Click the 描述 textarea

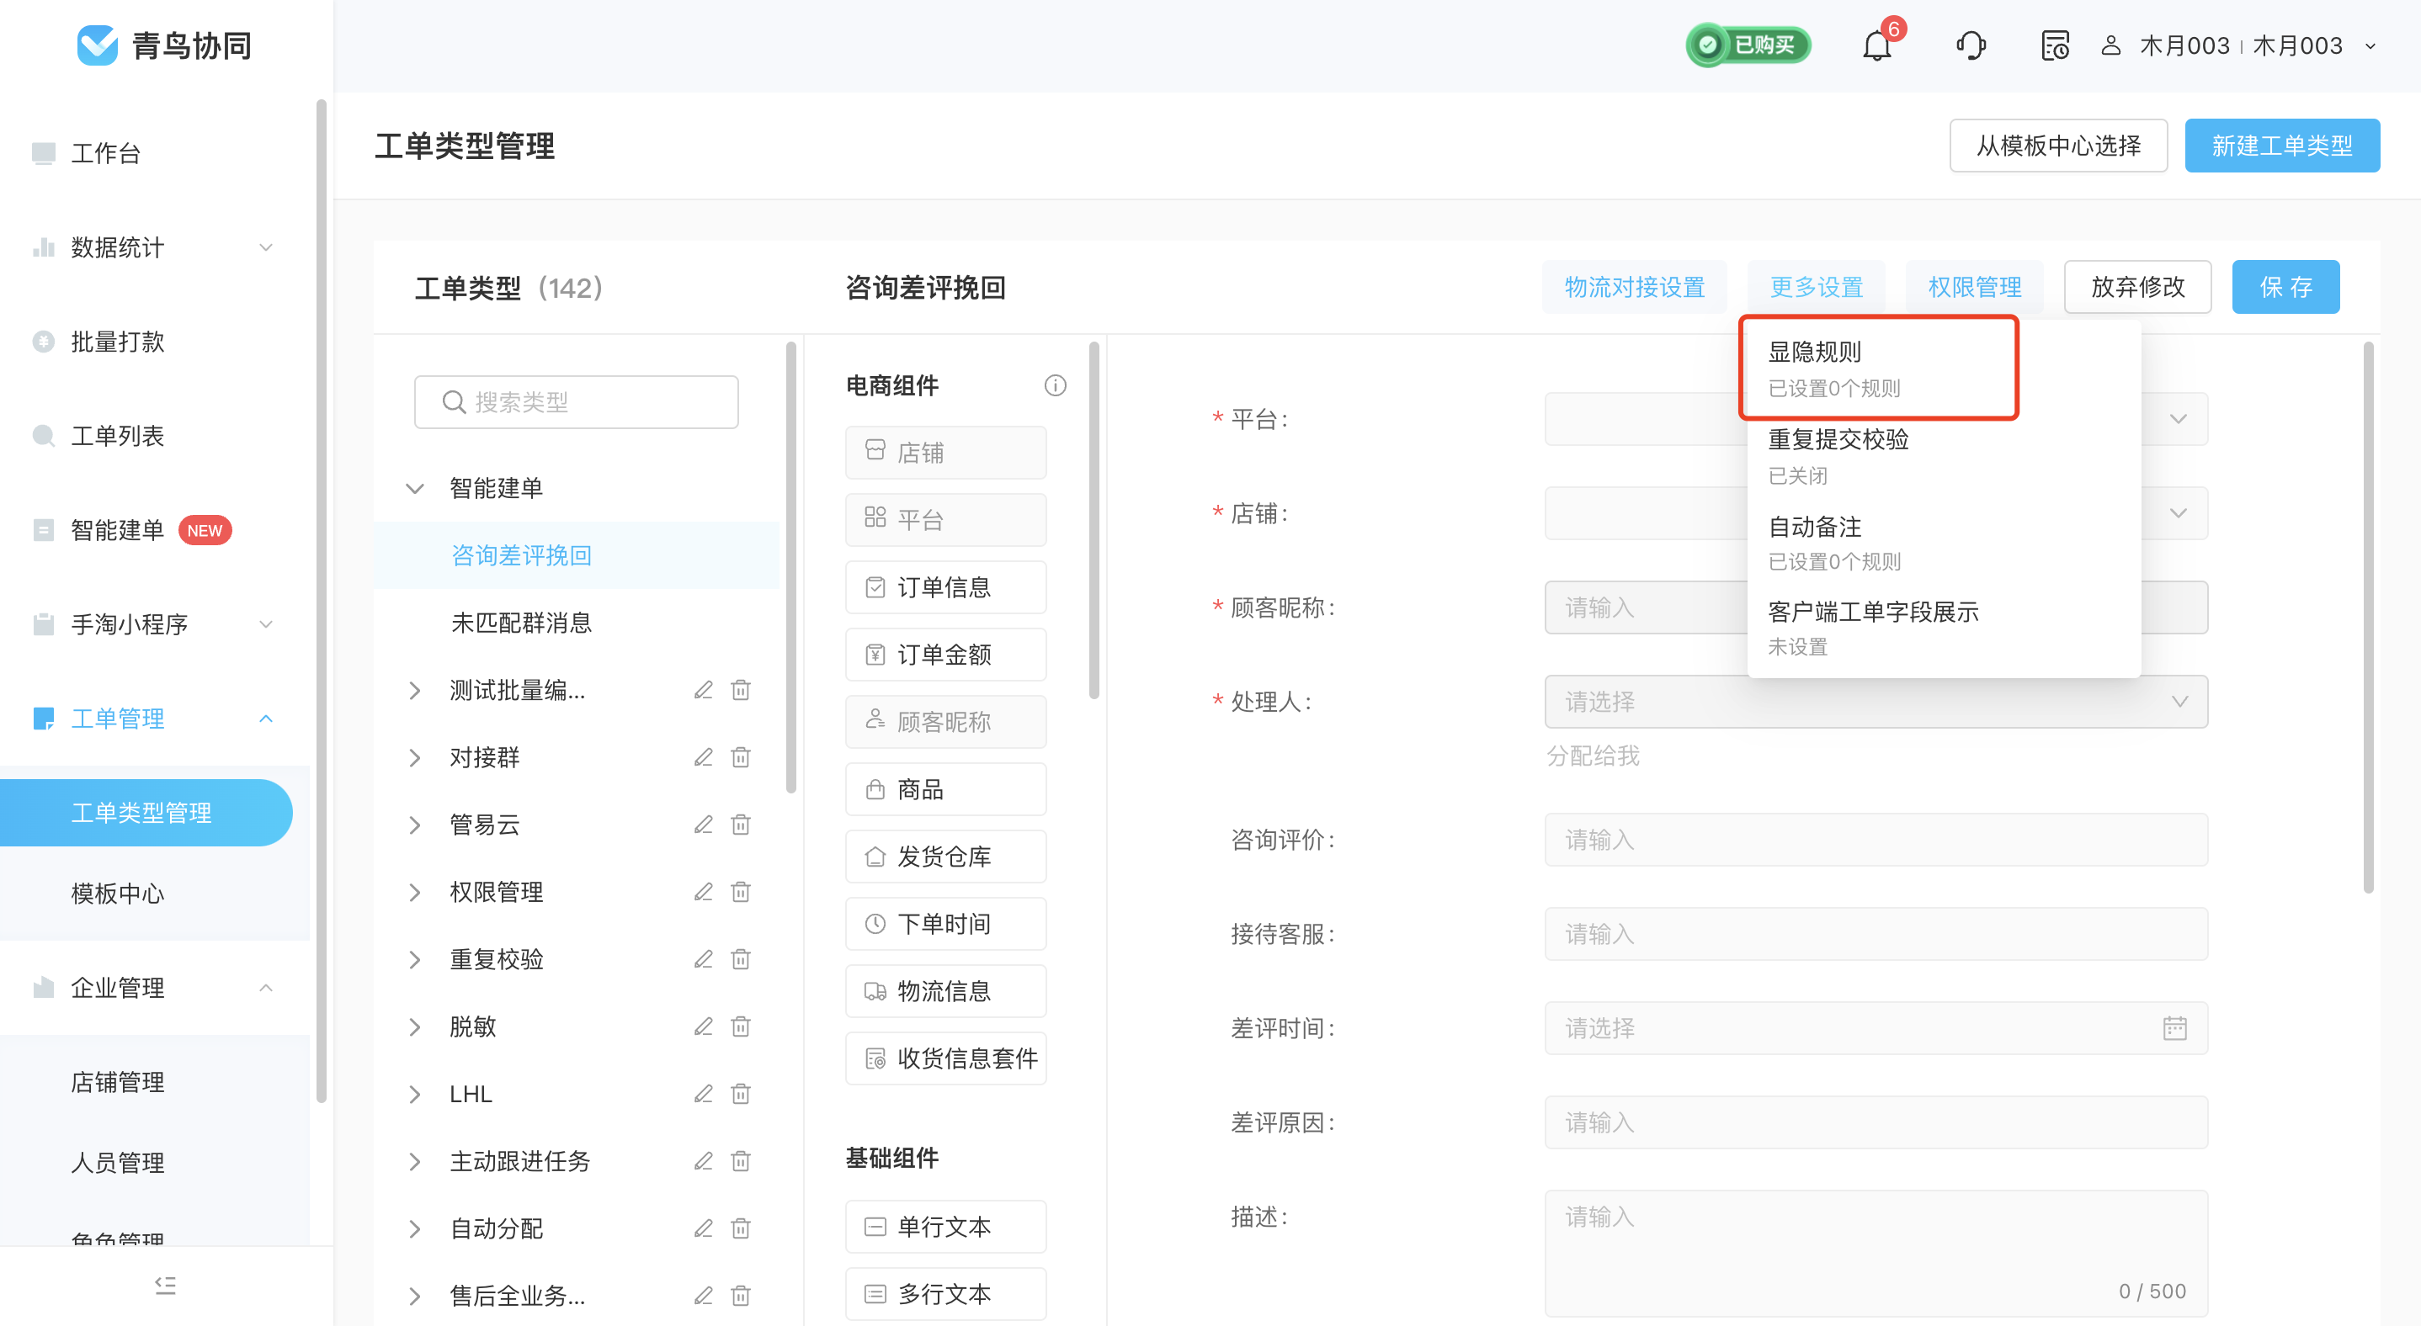(1876, 1254)
